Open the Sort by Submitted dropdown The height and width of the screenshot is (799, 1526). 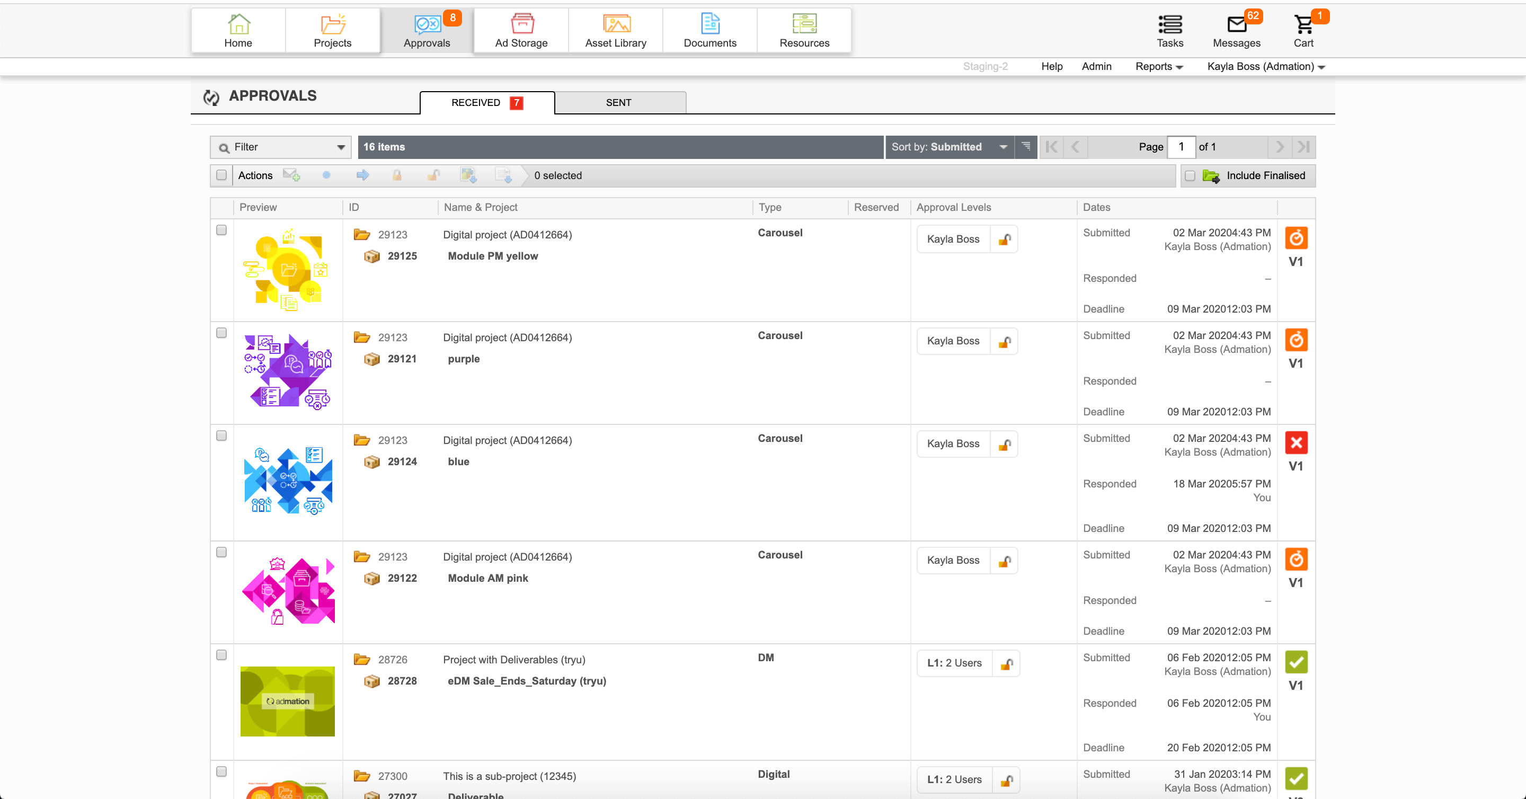point(948,147)
